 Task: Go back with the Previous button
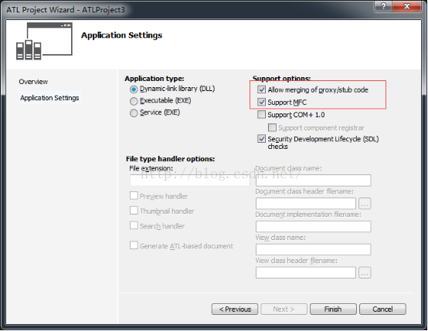click(235, 309)
